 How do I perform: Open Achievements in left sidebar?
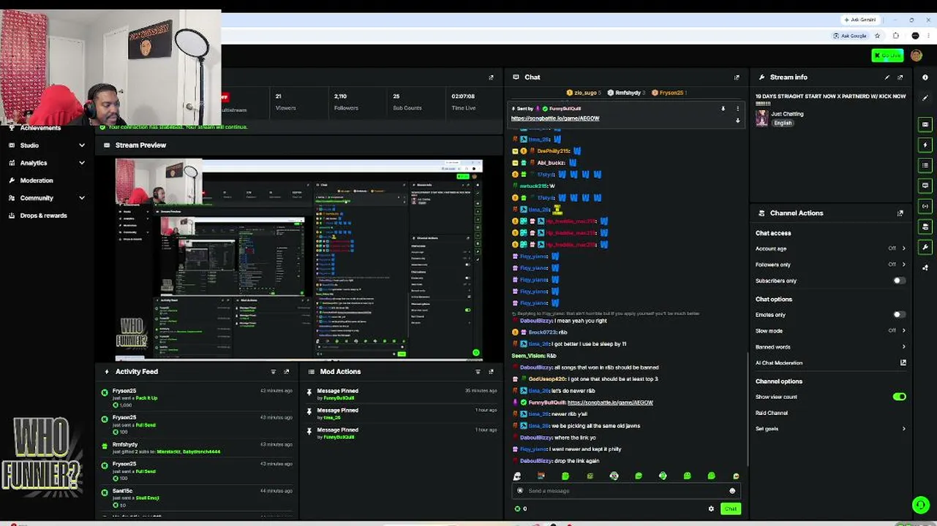pos(40,128)
